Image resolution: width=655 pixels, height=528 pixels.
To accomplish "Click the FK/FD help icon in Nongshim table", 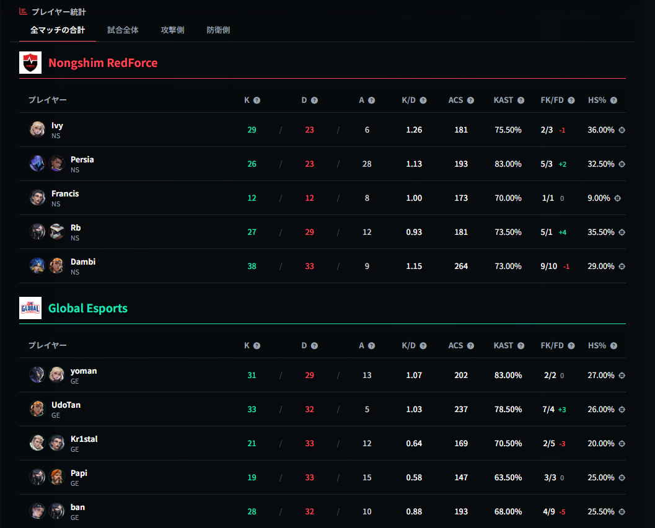I will pos(571,100).
